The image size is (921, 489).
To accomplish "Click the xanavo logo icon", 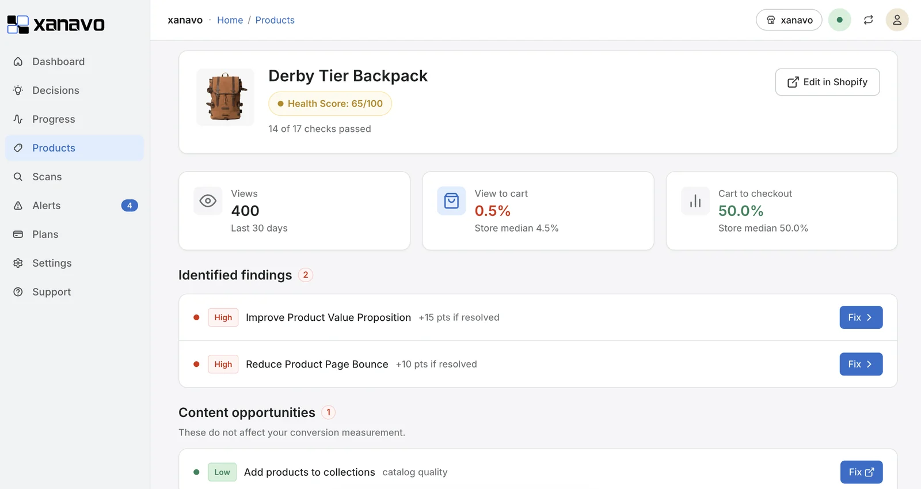I will pyautogui.click(x=18, y=24).
